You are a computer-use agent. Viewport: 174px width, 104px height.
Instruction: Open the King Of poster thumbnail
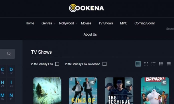click(83, 91)
